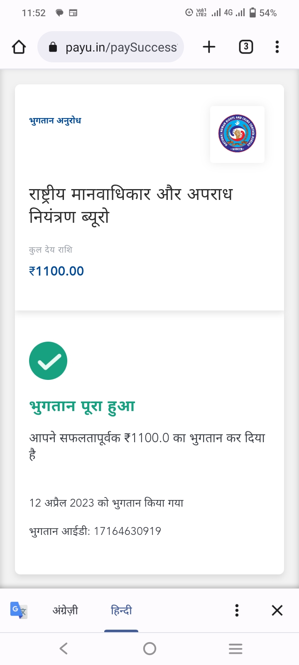
Task: Close the translate bar
Action: pyautogui.click(x=277, y=610)
